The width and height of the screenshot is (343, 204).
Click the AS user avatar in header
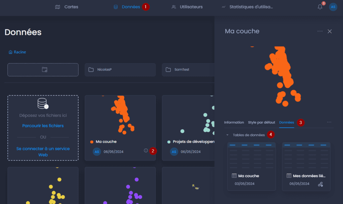click(x=333, y=7)
